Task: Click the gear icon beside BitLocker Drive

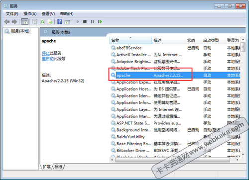Action: [x=113, y=151]
